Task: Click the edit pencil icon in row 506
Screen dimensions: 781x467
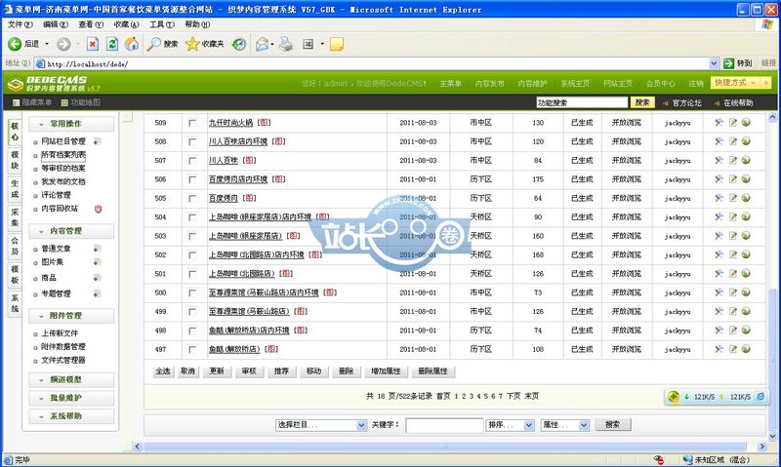Action: coord(733,179)
